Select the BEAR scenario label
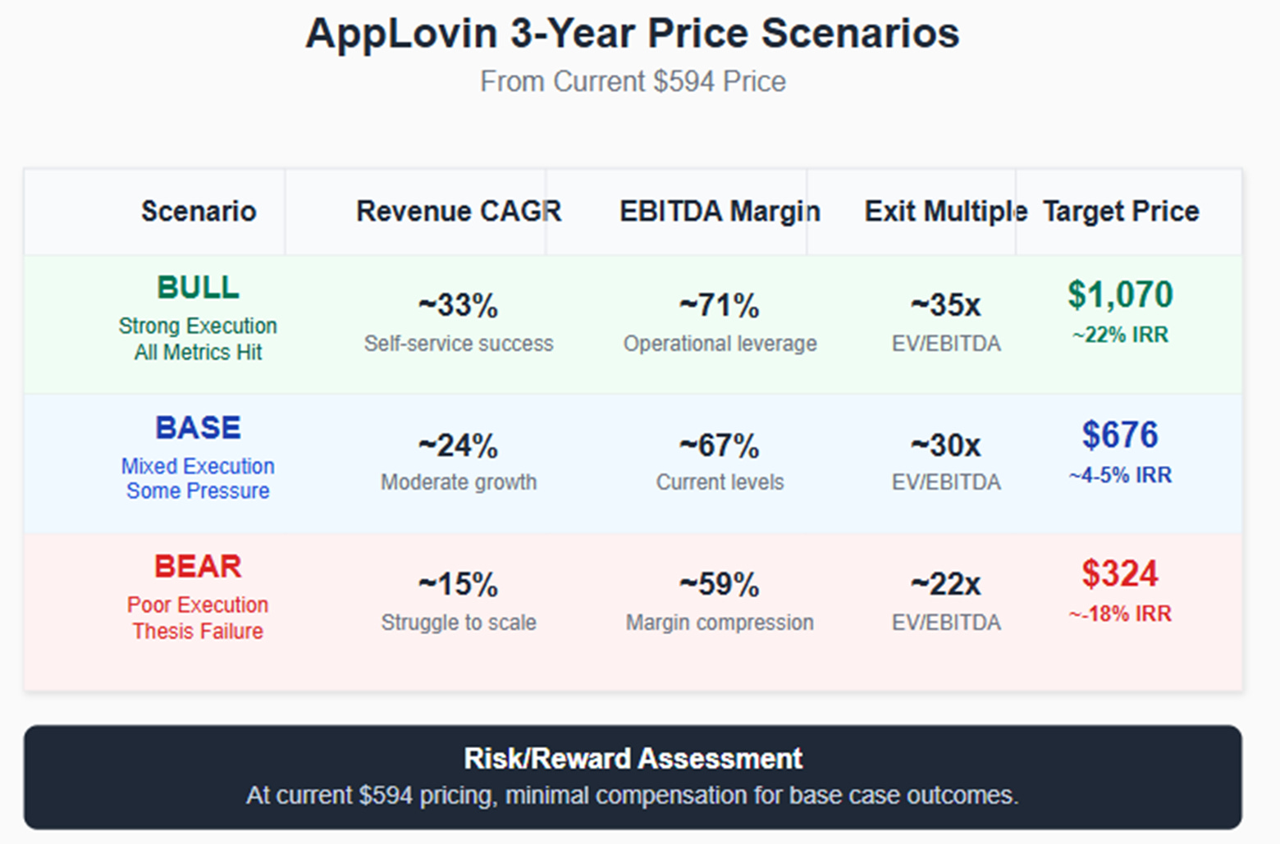Image resolution: width=1280 pixels, height=844 pixels. pyautogui.click(x=198, y=566)
